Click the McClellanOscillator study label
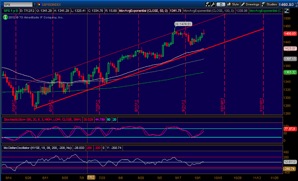298x181 pixels. pyautogui.click(x=38, y=148)
